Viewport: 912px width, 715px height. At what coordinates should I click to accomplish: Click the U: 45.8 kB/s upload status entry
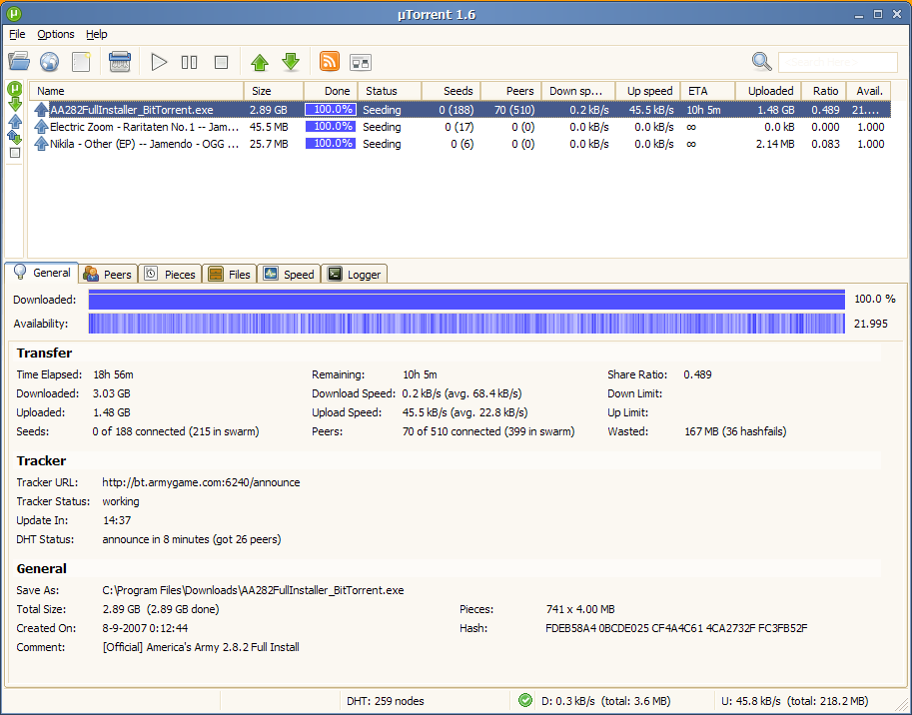coord(794,700)
